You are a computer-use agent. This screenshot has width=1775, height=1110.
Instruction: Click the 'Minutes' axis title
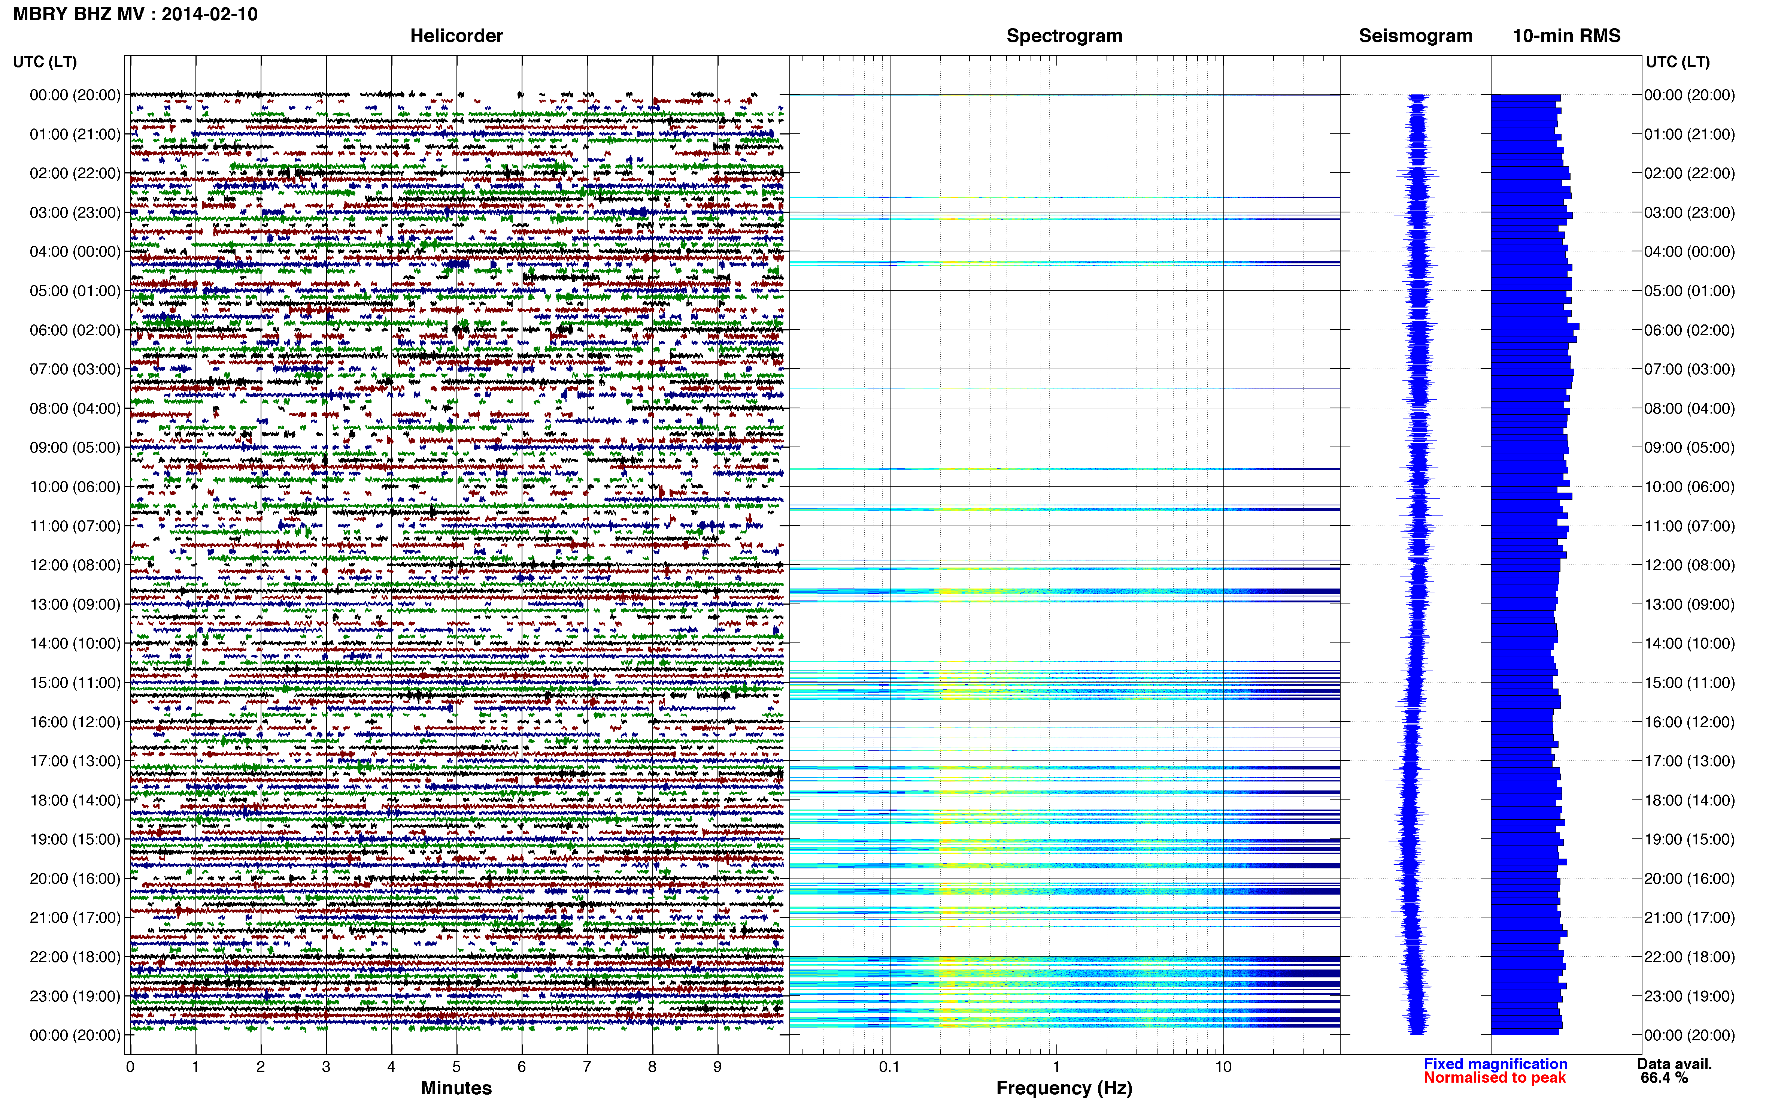click(x=456, y=1088)
